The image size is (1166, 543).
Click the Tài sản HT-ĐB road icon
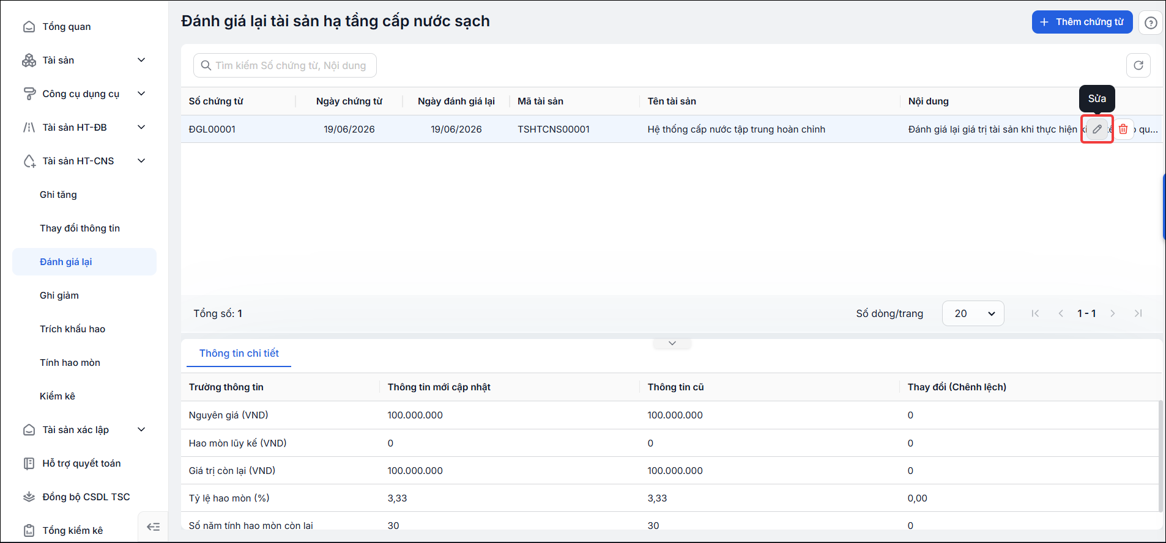point(29,128)
